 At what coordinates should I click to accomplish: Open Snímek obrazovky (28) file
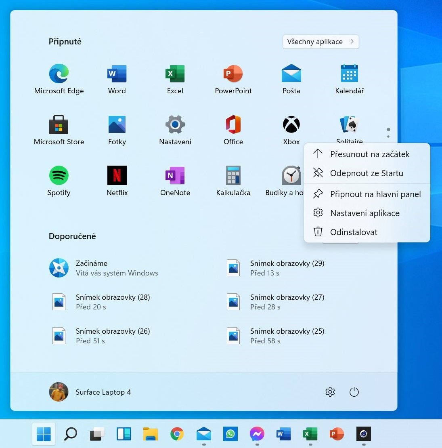point(101,302)
